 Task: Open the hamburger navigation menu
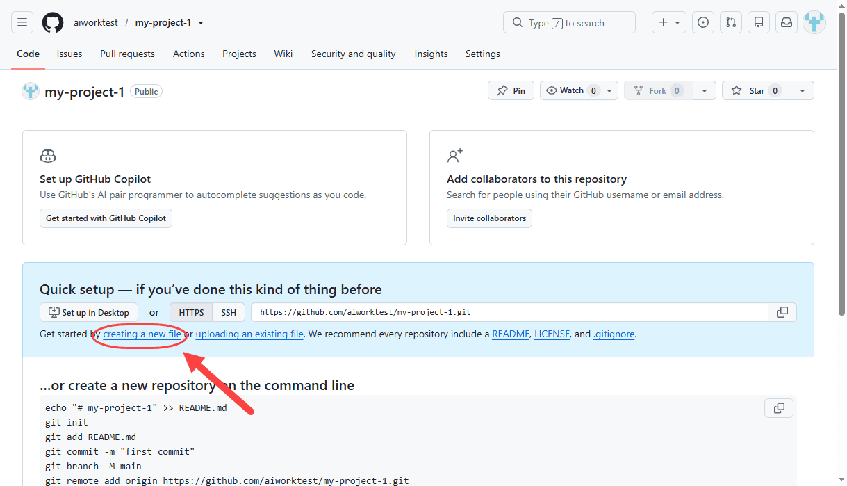[22, 22]
